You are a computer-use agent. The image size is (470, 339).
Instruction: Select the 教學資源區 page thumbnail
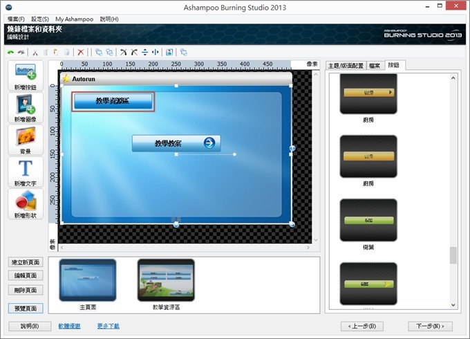166,280
